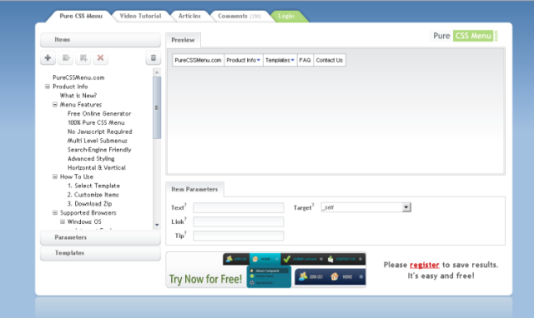Open the Parameters panel section
Screen dimensions: 534x318
100,237
